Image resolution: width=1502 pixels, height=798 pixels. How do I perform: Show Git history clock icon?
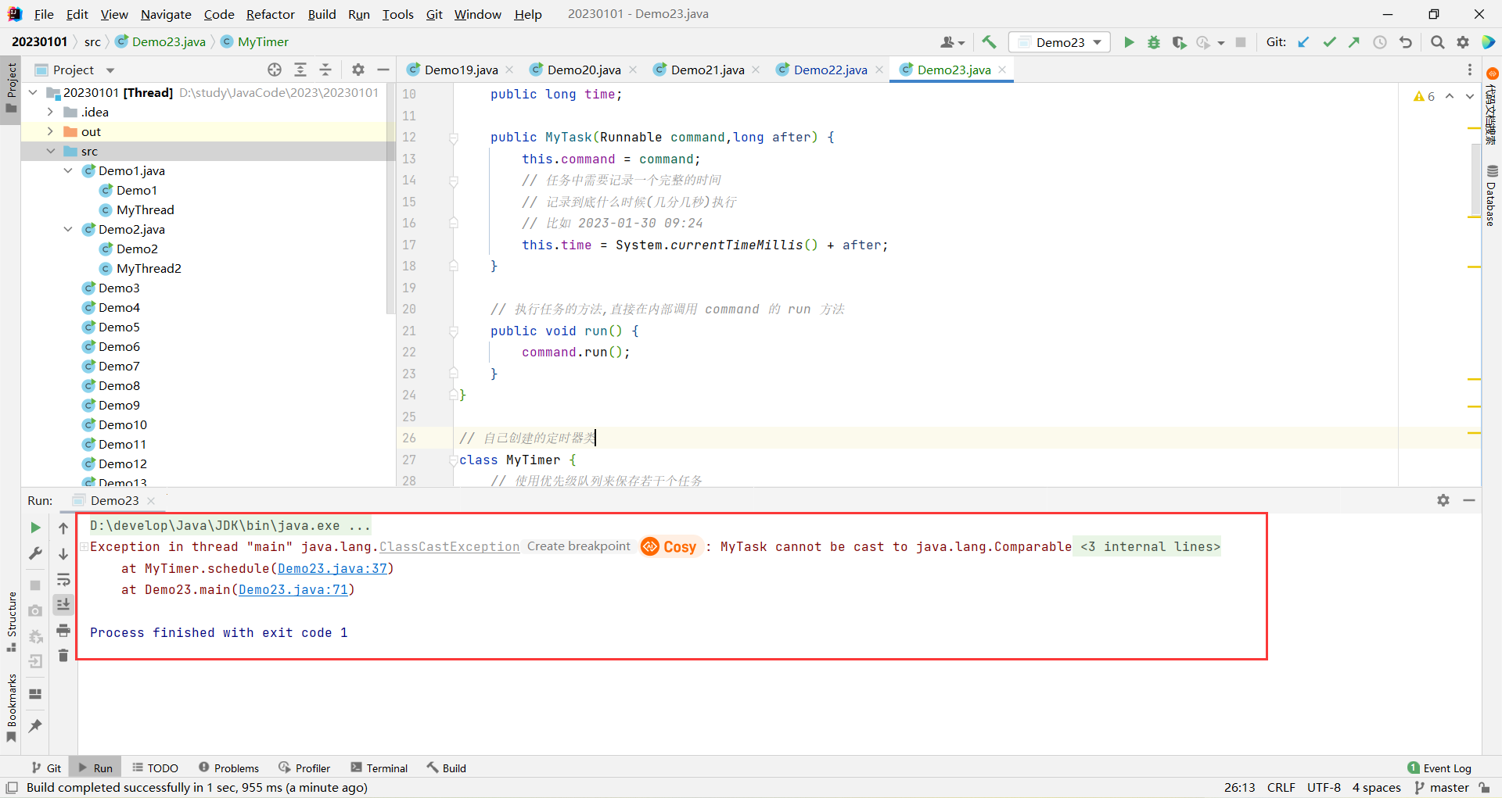(1380, 42)
